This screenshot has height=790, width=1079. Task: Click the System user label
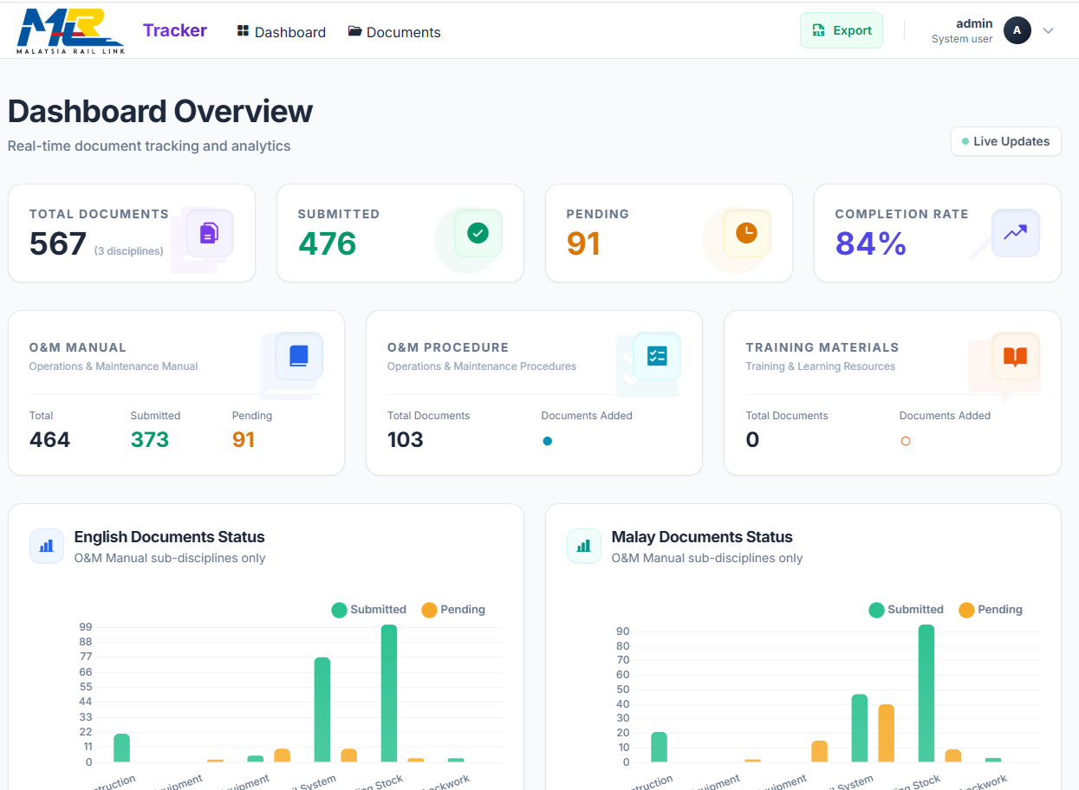point(962,39)
